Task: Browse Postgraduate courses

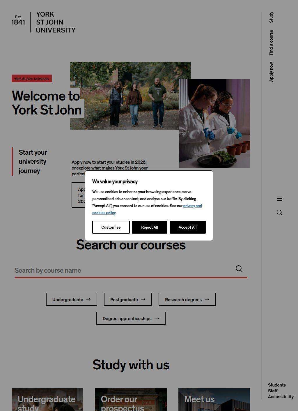Action: 128,299
